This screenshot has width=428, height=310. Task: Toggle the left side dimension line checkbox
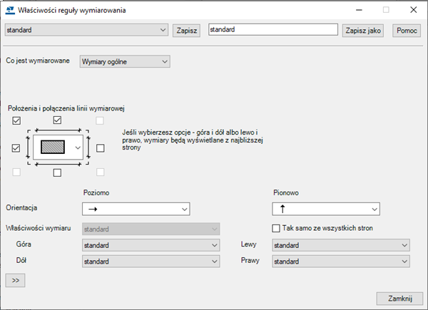coord(16,148)
